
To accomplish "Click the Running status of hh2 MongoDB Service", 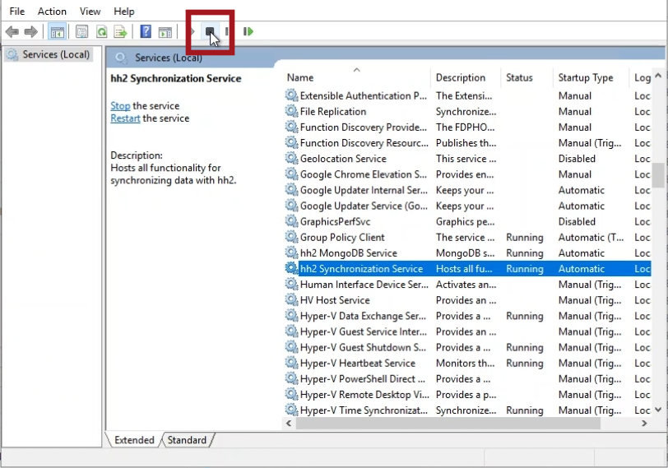I will coord(524,253).
